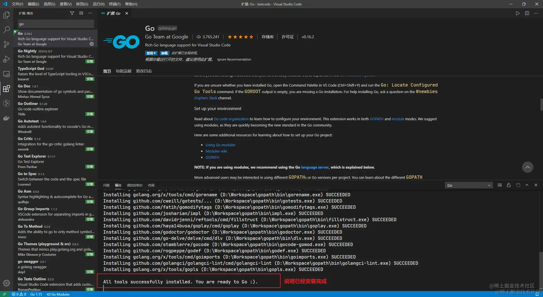Open the Run and Debug view
543x297 pixels.
(x=7, y=59)
